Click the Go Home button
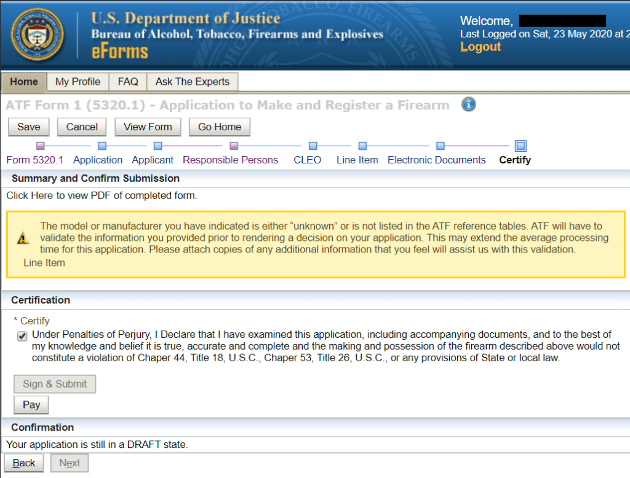This screenshot has width=630, height=478. 220,127
